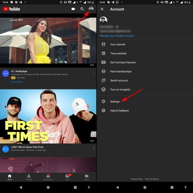Screen dimensions: 193x193
Task: Tap recent apps square on left phone
Action: pos(75,187)
